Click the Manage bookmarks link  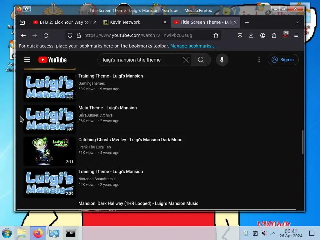pyautogui.click(x=193, y=46)
